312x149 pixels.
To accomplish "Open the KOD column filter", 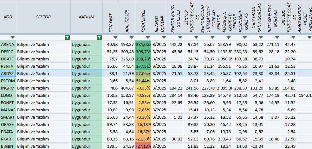I will coord(13,37).
